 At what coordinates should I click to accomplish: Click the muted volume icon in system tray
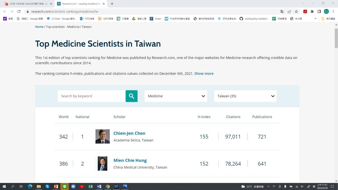pos(302,187)
